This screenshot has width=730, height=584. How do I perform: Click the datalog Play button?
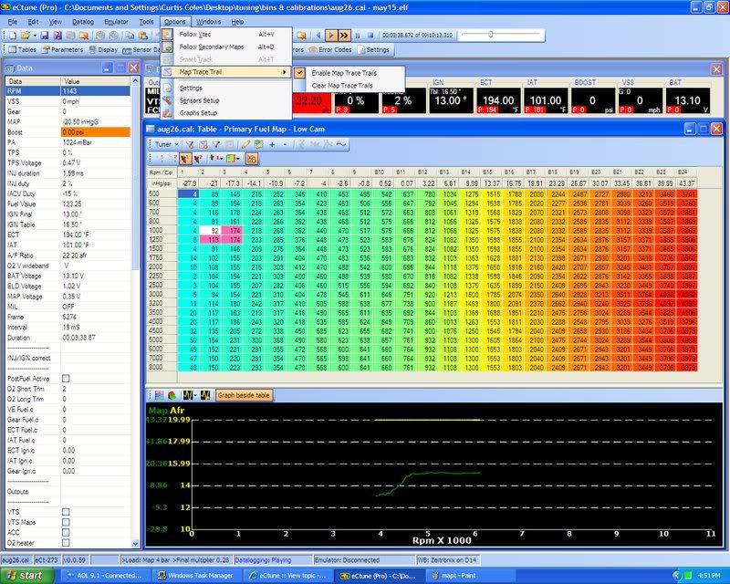point(331,36)
